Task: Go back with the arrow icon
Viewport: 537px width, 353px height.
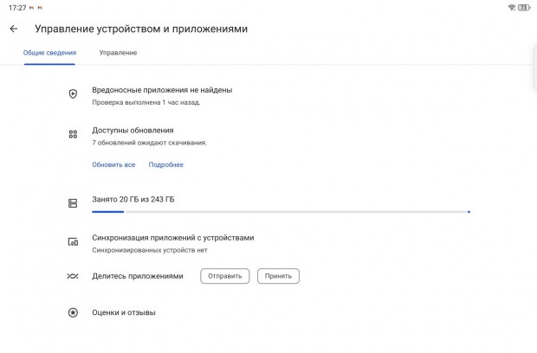Action: pyautogui.click(x=13, y=29)
